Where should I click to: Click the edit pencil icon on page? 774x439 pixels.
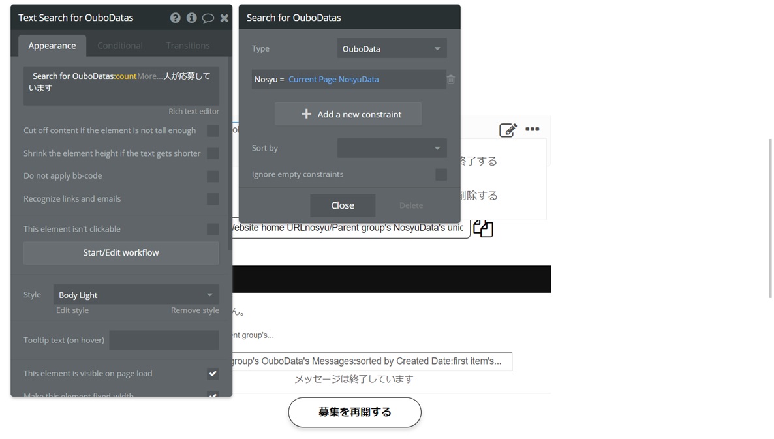click(x=508, y=130)
